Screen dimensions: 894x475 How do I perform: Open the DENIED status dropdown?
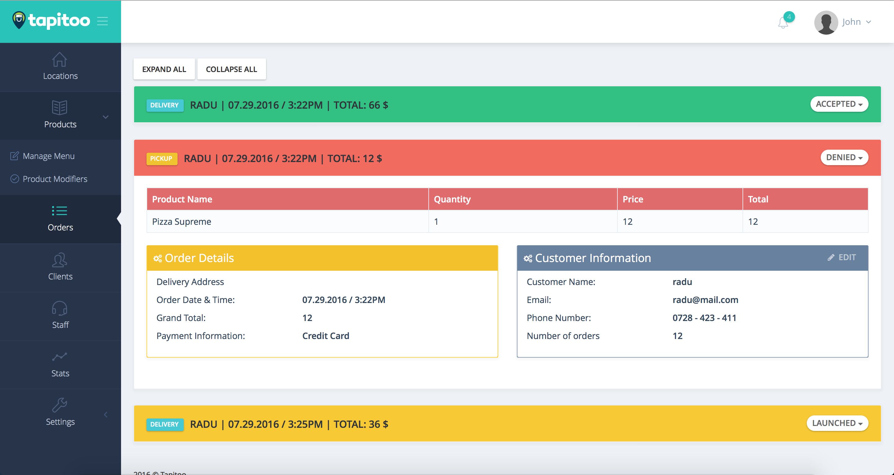(x=844, y=158)
